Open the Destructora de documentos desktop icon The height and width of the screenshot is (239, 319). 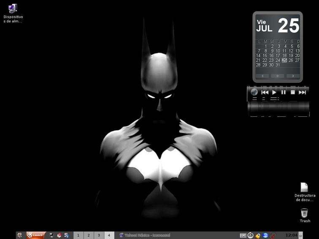pyautogui.click(x=305, y=192)
